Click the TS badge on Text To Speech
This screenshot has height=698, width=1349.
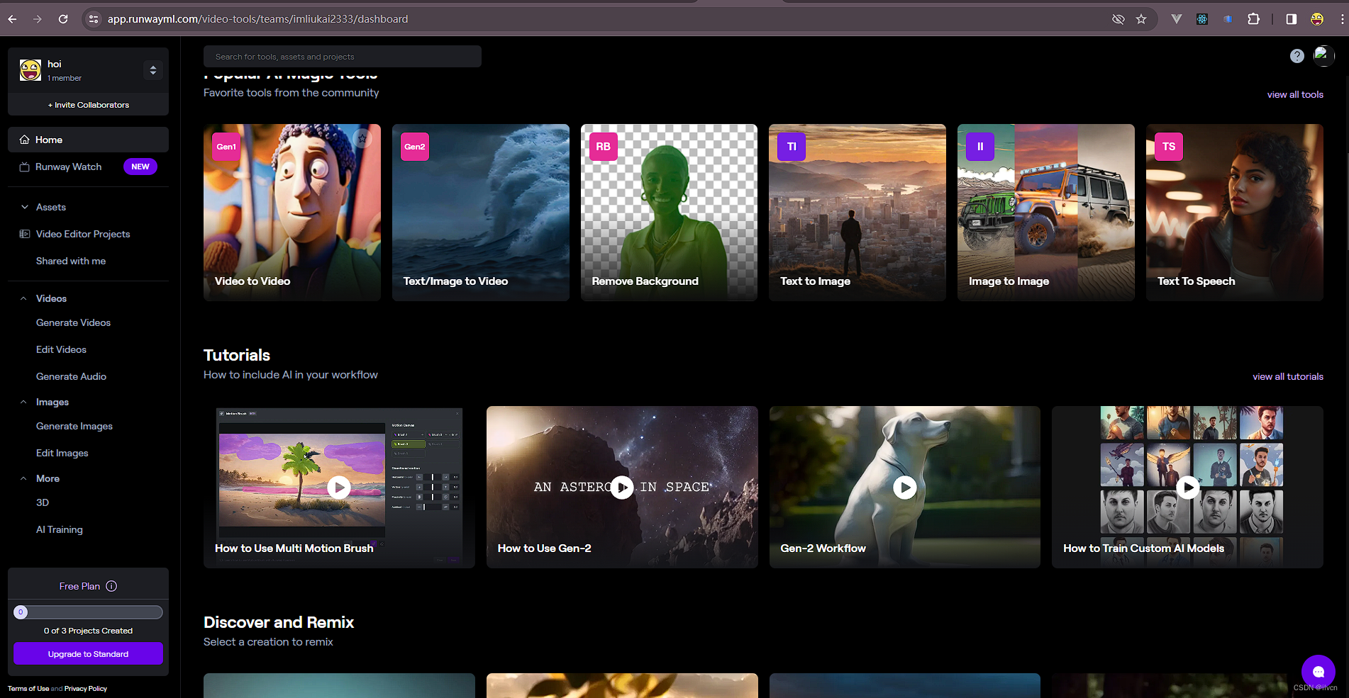point(1169,147)
